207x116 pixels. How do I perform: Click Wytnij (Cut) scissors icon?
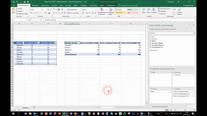(x=17, y=9)
